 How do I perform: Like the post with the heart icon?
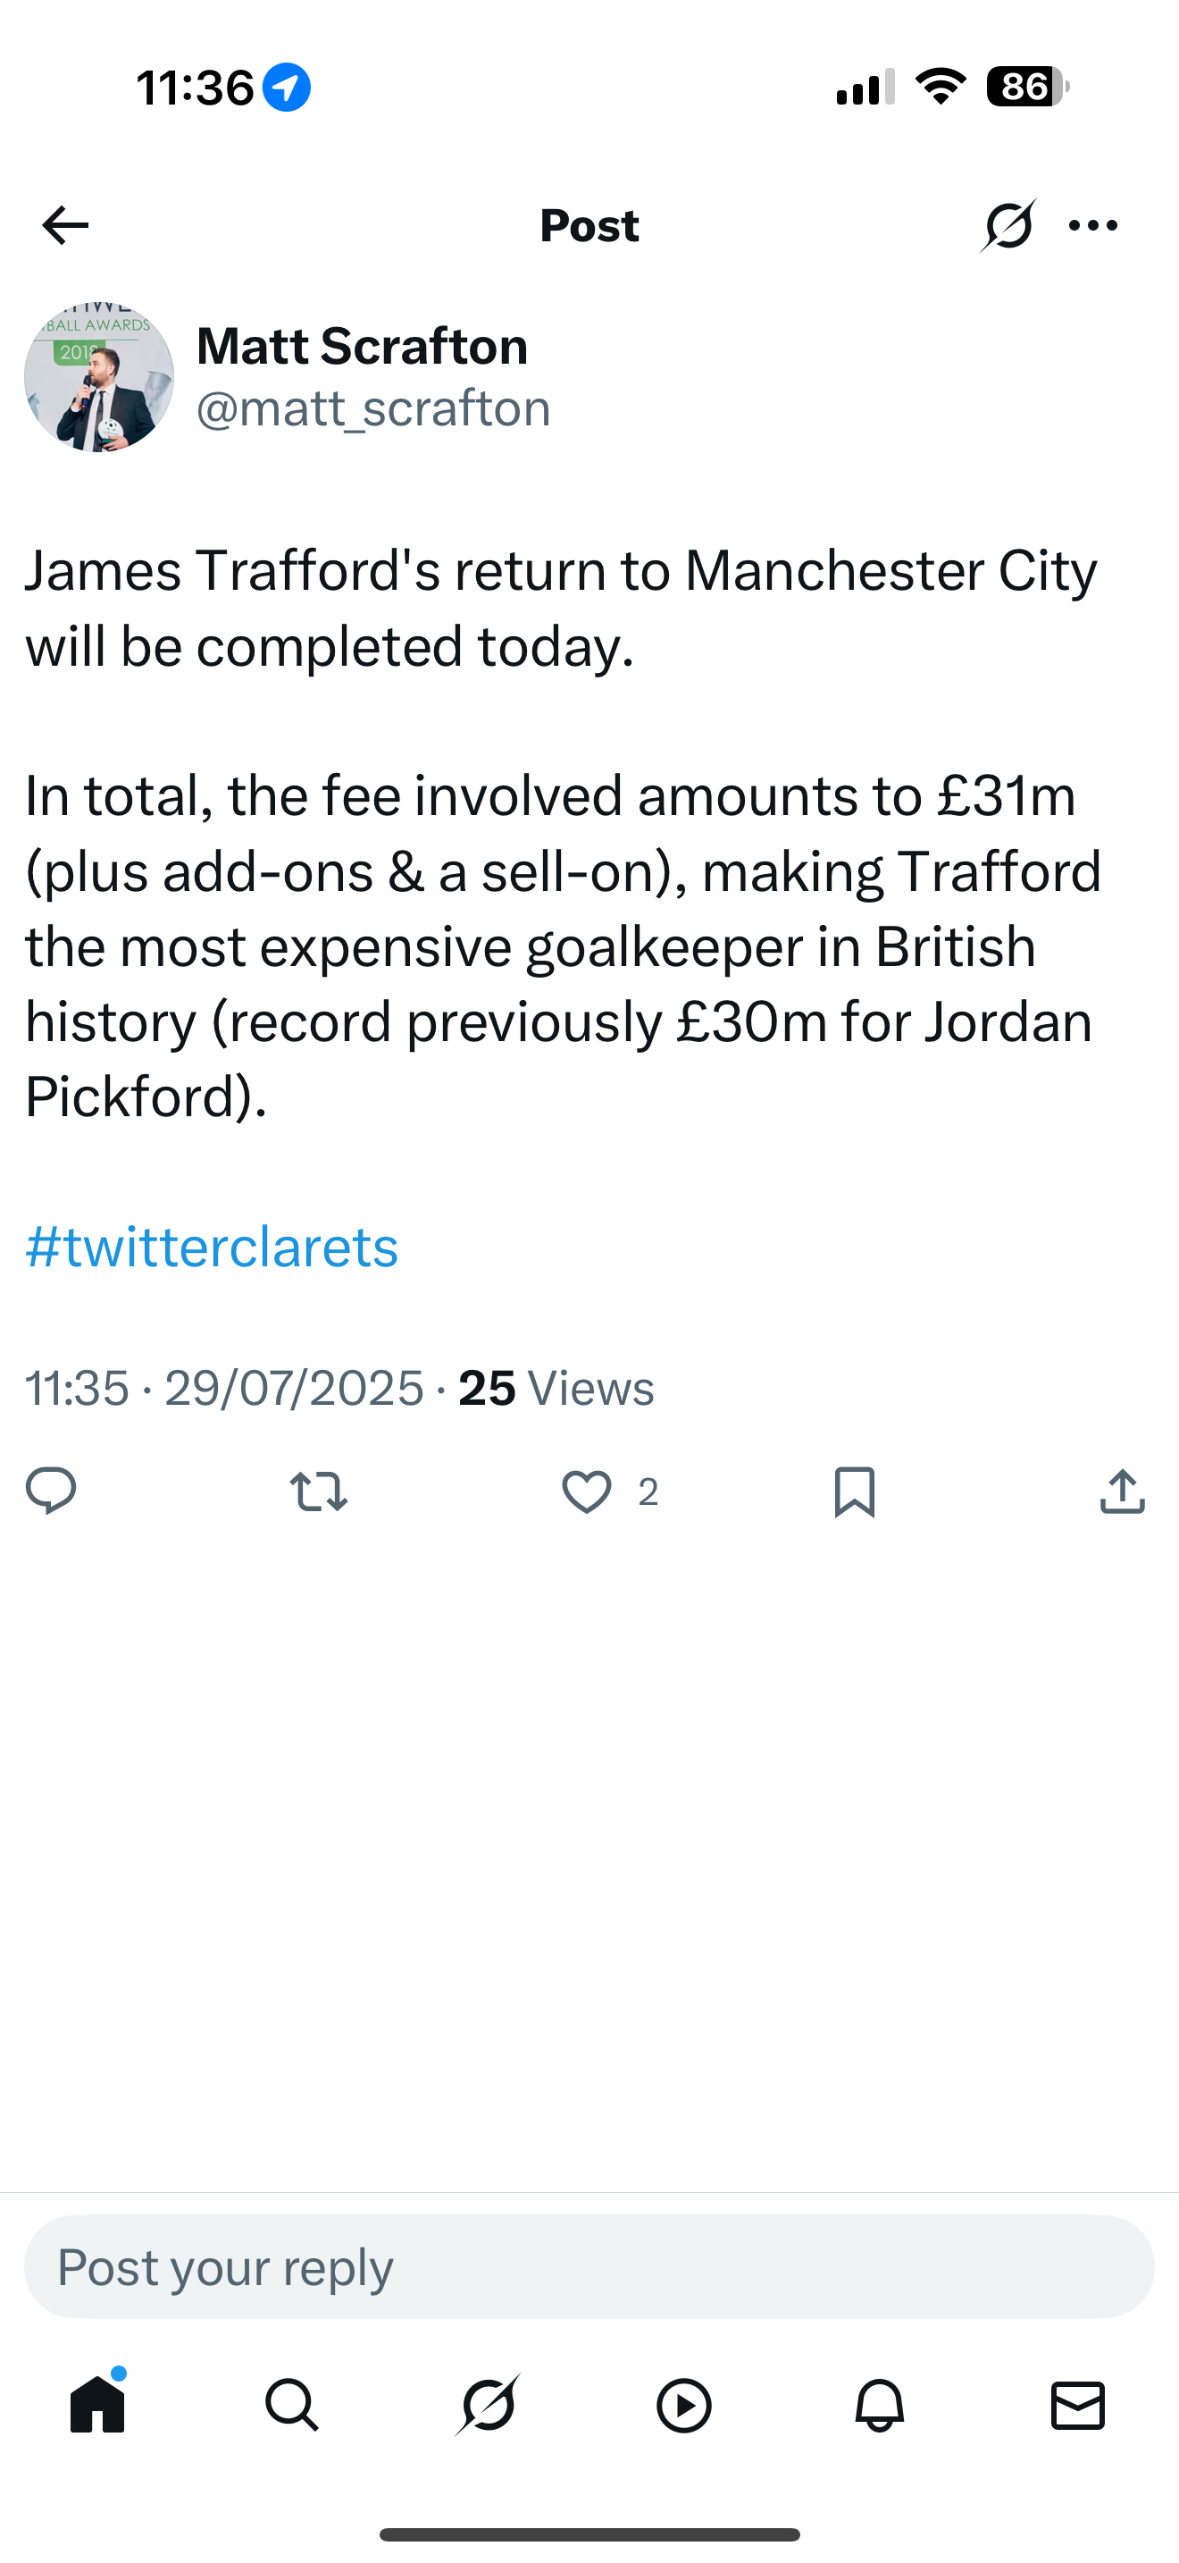click(x=587, y=1491)
